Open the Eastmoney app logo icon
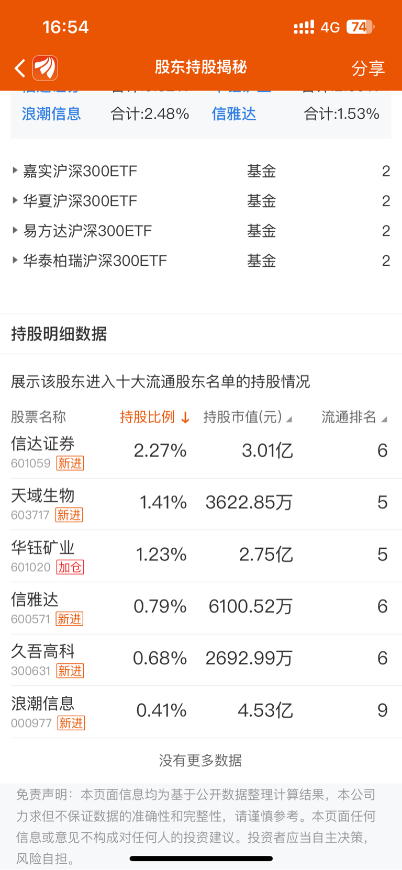 click(x=45, y=68)
